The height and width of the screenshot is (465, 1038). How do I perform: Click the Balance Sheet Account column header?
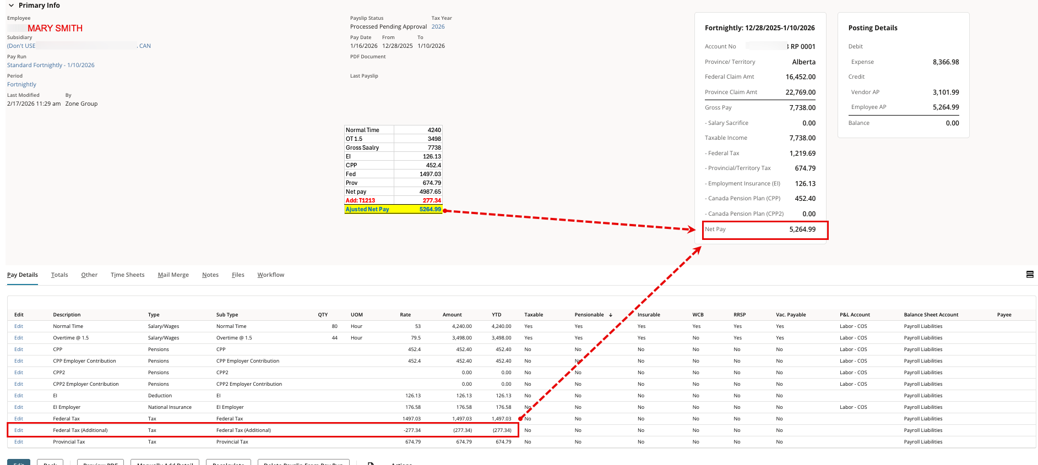(x=931, y=315)
